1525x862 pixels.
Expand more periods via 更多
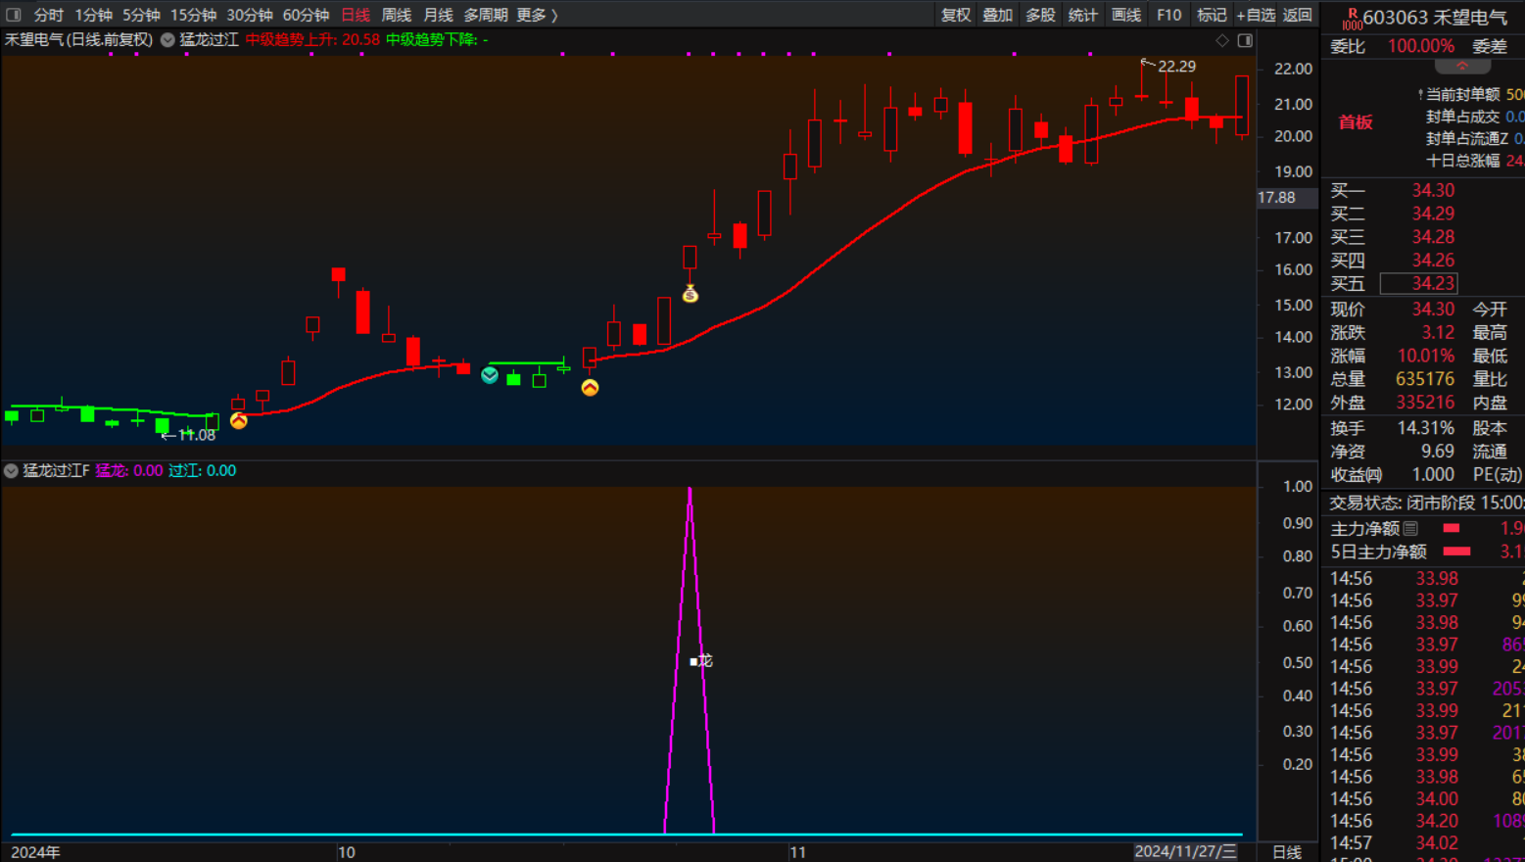537,15
